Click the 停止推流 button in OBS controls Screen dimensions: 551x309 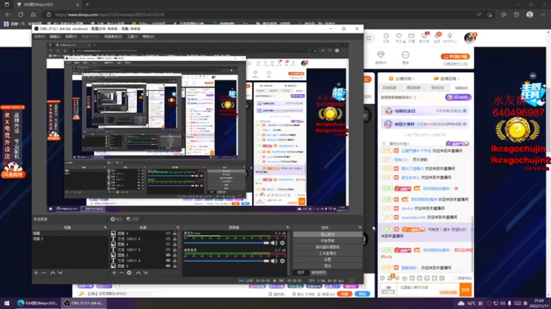click(x=328, y=234)
